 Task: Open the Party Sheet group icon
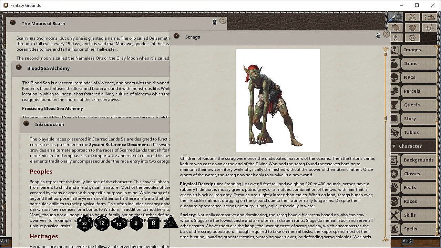click(430, 17)
